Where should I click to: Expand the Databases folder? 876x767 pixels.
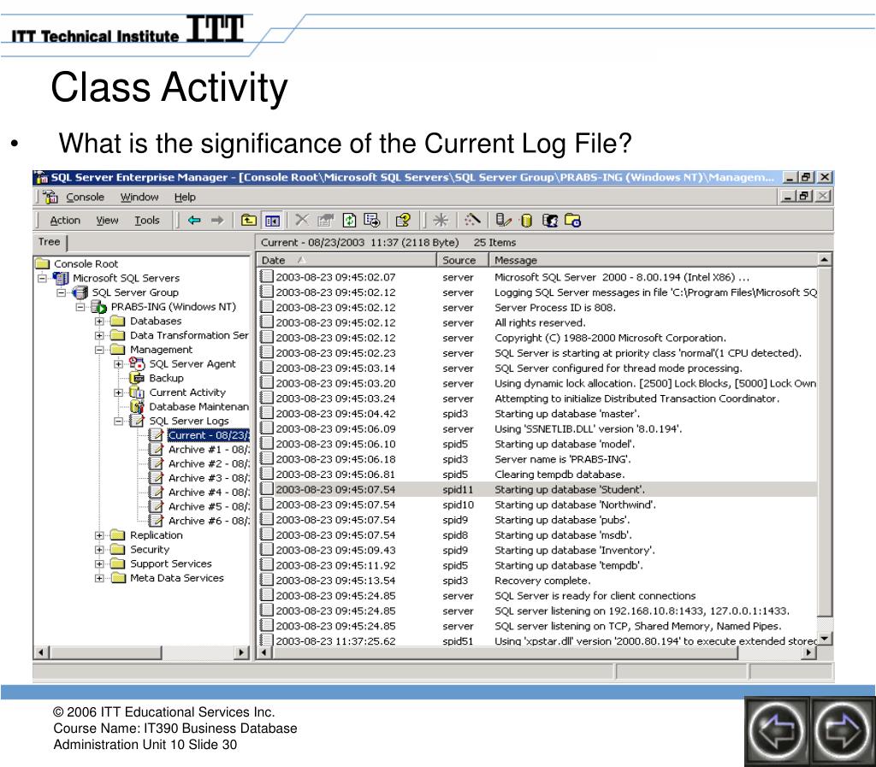point(99,321)
